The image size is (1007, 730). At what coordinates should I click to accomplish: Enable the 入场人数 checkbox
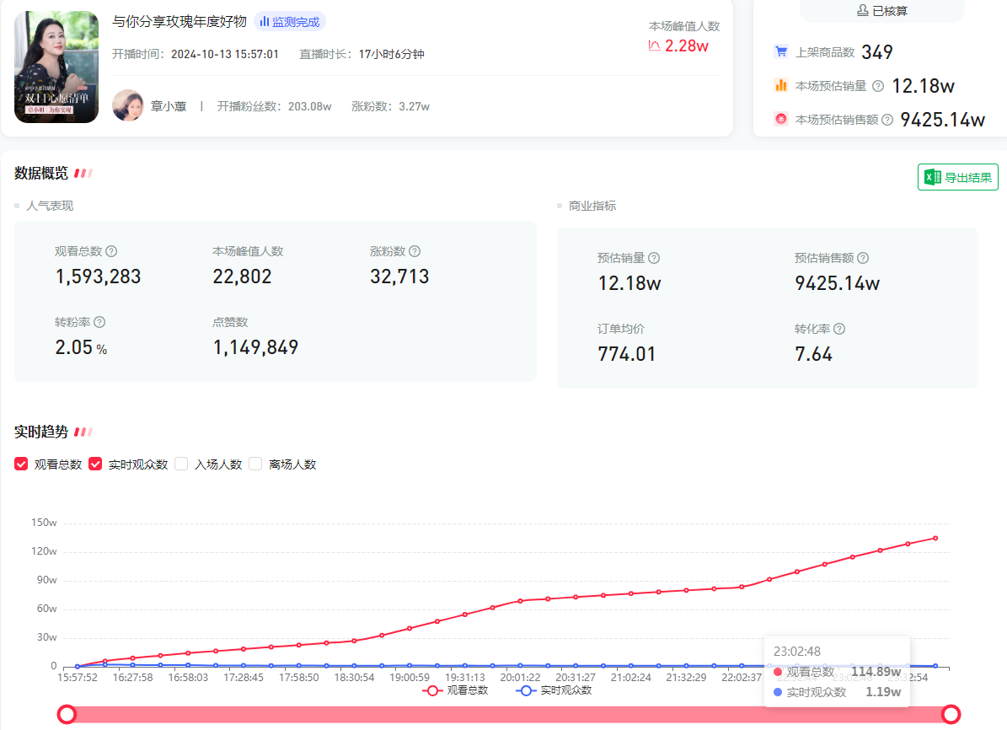click(181, 464)
